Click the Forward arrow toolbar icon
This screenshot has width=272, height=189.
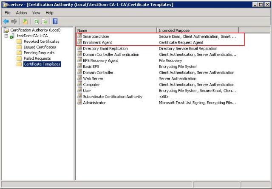(x=14, y=21)
